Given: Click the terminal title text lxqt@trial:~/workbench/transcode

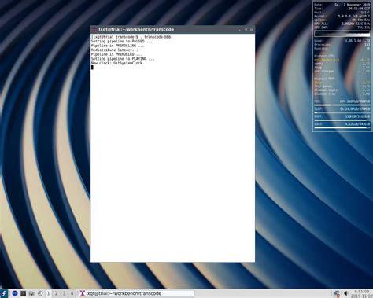Looking at the screenshot, I should (136, 29).
